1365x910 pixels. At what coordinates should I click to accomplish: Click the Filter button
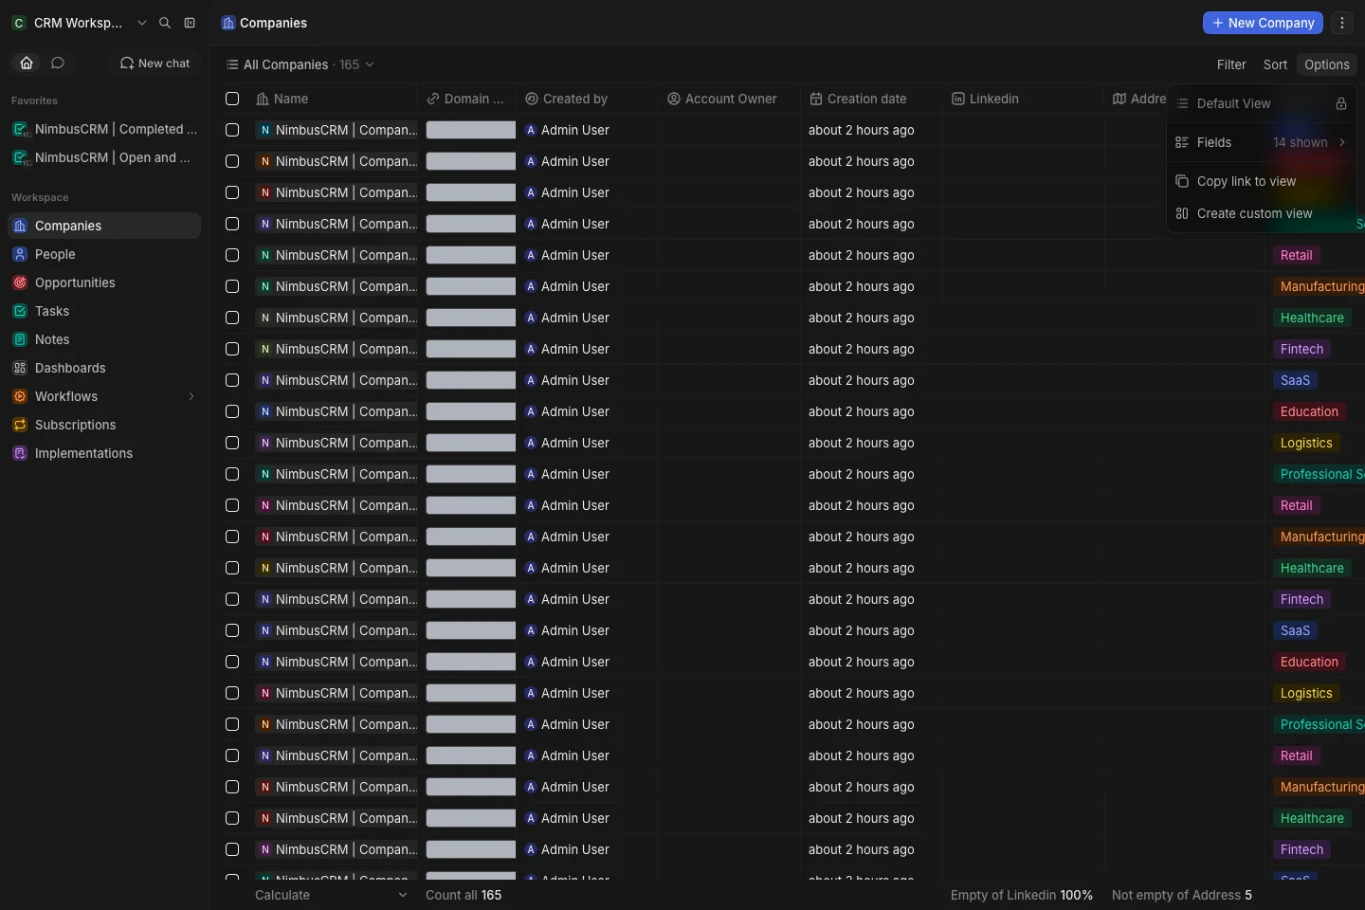(1231, 64)
